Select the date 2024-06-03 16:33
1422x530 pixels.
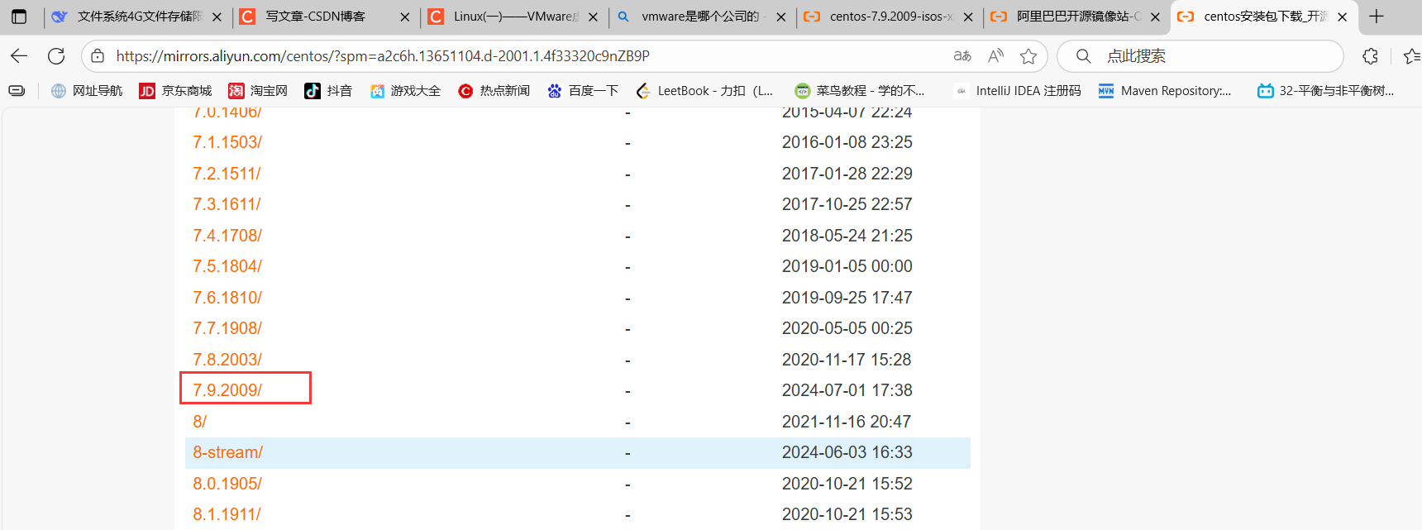click(x=847, y=452)
